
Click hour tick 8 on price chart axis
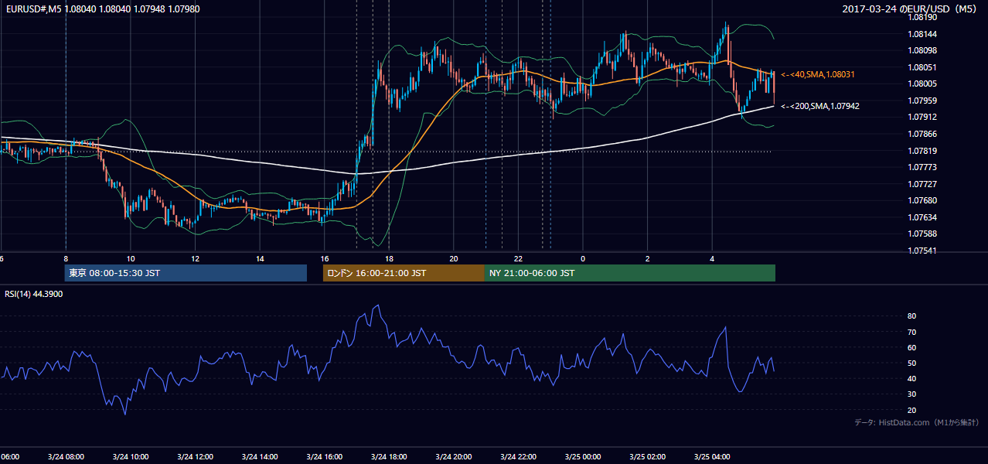click(x=66, y=258)
